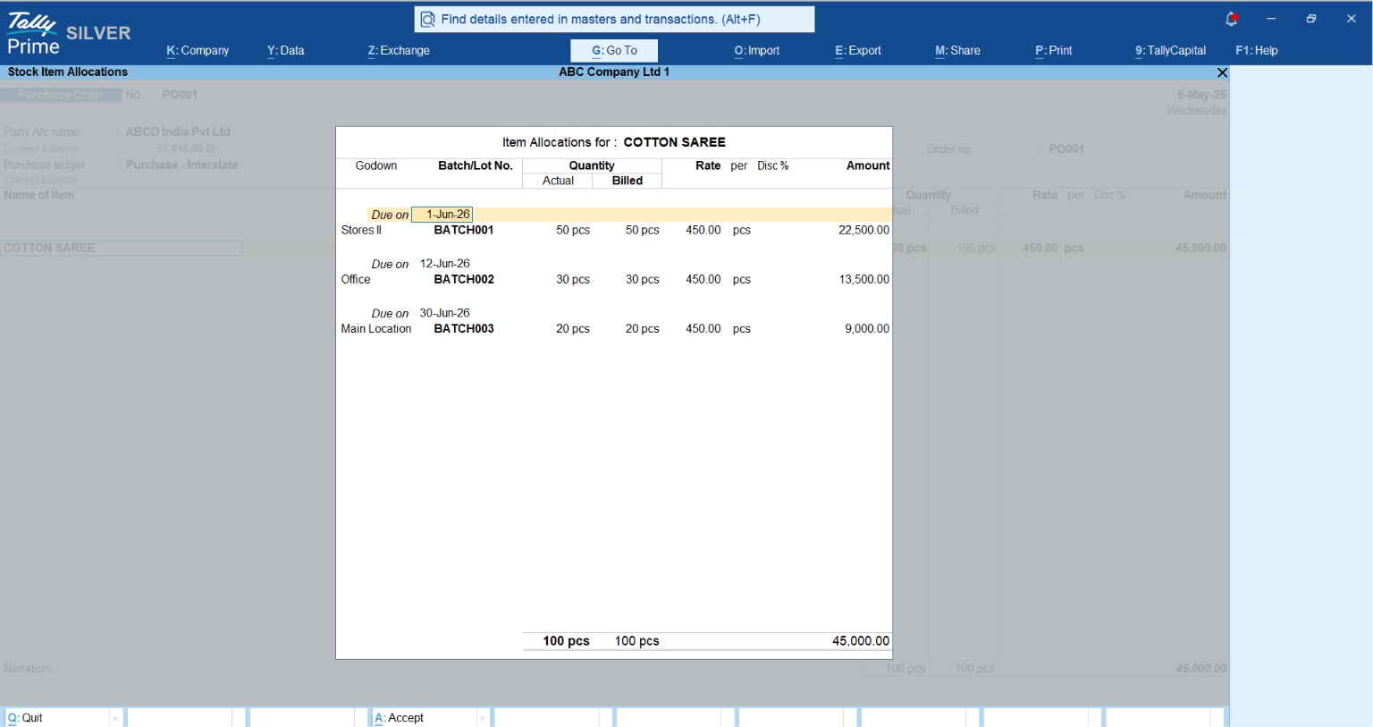Image resolution: width=1373 pixels, height=727 pixels.
Task: Click the due date 12-Jun-26
Action: [445, 264]
